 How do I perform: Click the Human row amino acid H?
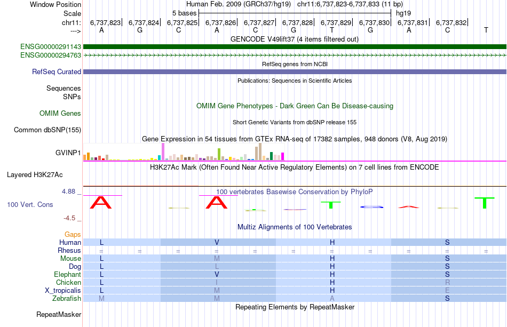tap(332, 242)
